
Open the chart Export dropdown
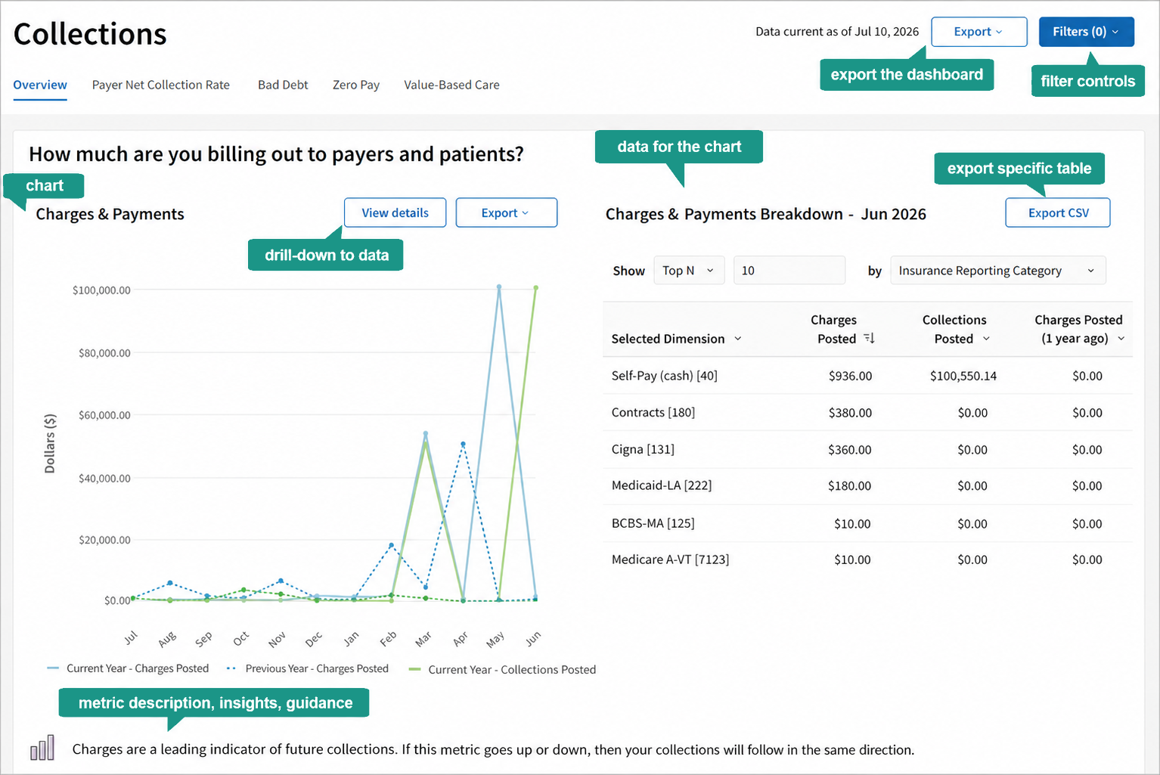pos(506,213)
